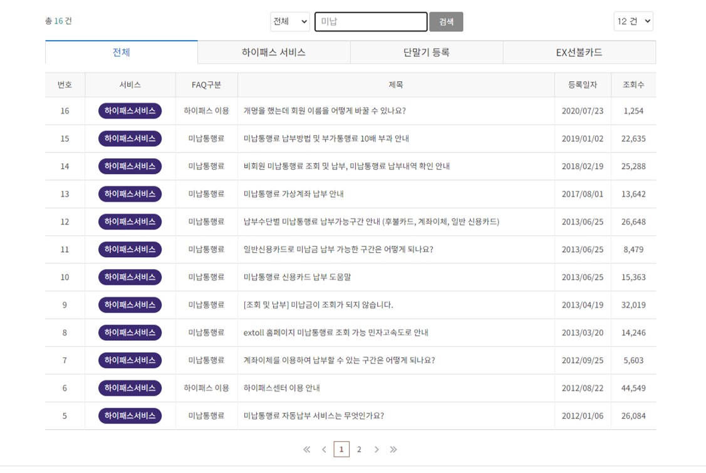
Task: Click the date 2018/02/19
Action: (x=583, y=166)
